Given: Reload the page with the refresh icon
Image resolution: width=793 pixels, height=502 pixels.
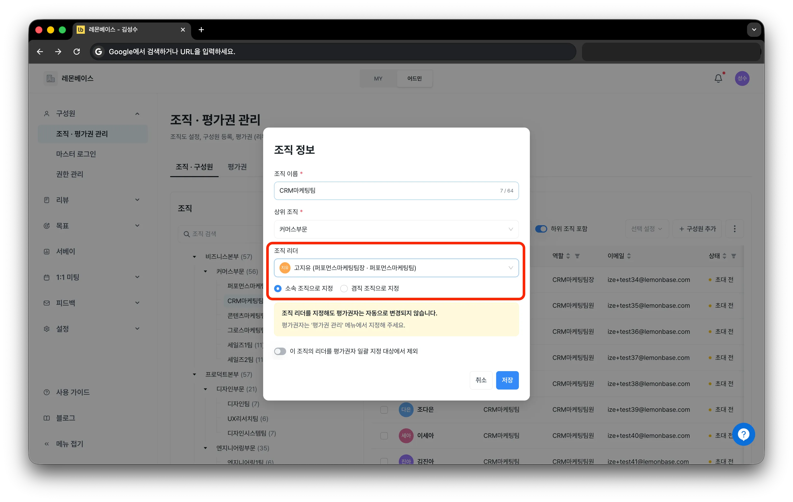Looking at the screenshot, I should click(77, 52).
